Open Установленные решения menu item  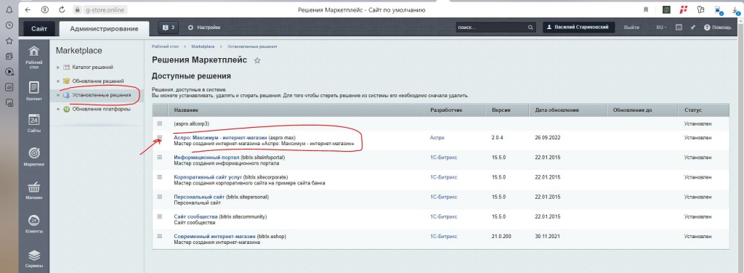(x=102, y=95)
